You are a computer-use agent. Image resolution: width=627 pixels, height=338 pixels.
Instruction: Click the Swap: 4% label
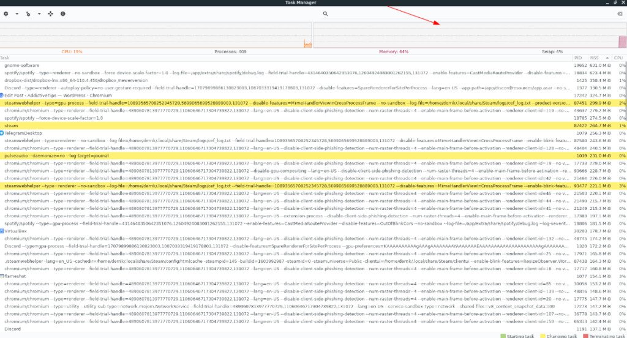(x=552, y=51)
